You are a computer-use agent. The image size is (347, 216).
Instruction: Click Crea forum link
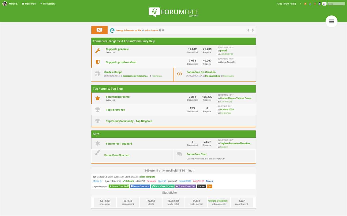[x=283, y=4]
